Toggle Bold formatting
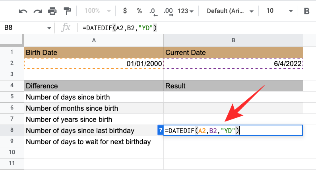 (306, 11)
